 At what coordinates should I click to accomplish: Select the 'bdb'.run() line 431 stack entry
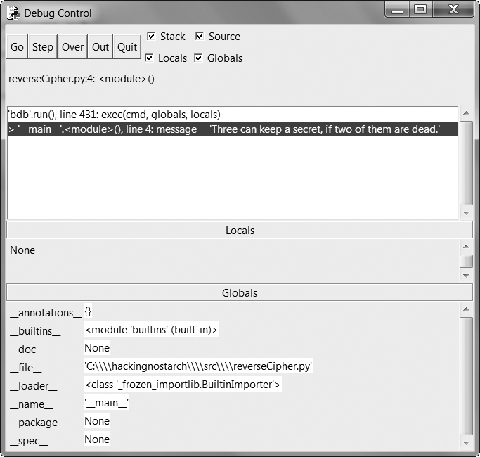pos(233,115)
